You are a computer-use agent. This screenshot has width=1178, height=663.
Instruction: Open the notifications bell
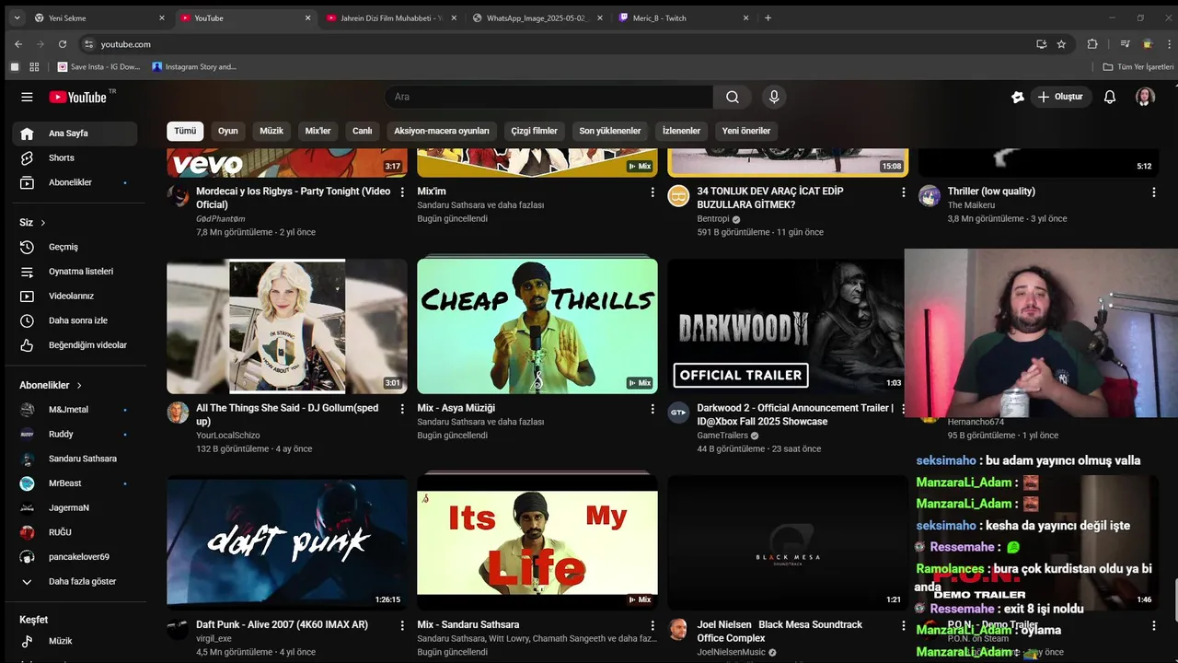pyautogui.click(x=1110, y=97)
